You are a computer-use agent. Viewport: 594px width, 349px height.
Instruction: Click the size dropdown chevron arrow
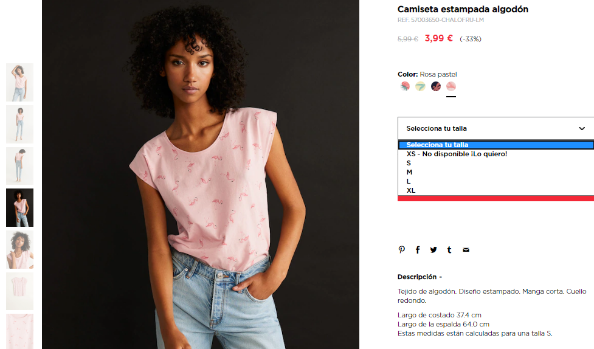coord(582,128)
